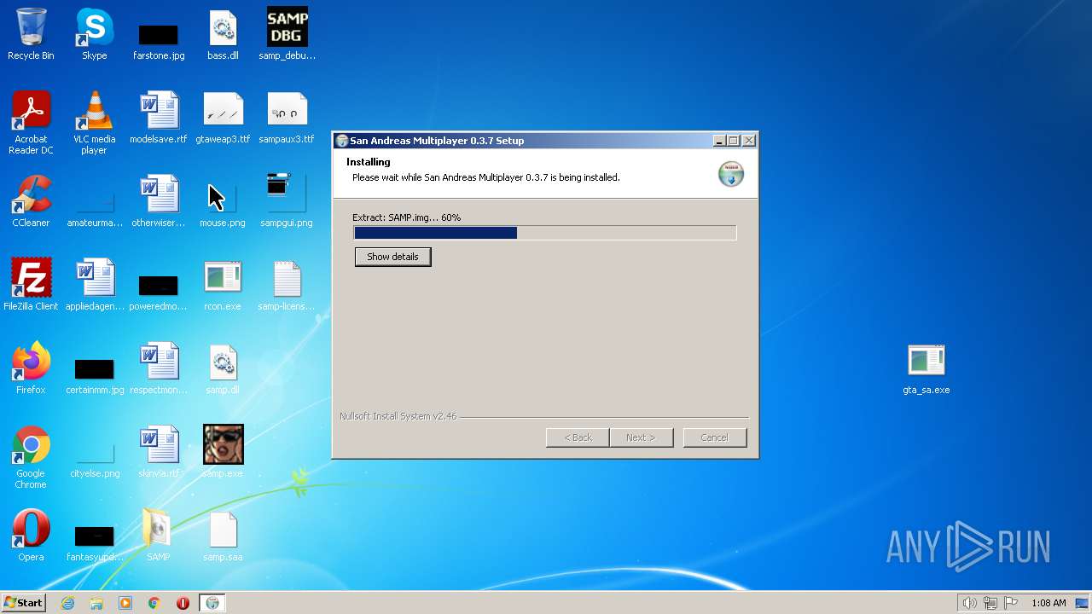Open the Recycle Bin desktop icon
This screenshot has height=614, width=1092.
[x=31, y=34]
